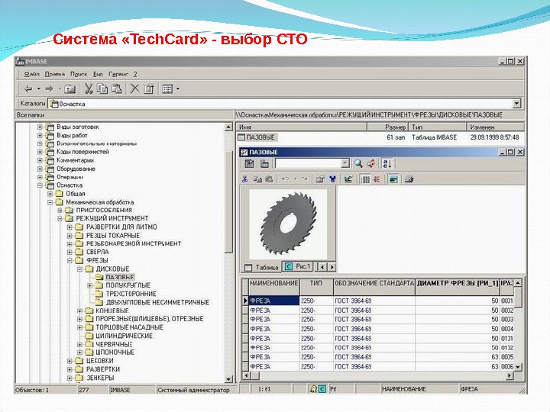The width and height of the screenshot is (550, 412).
Task: Click second icon in ПАЗОВЫЕ top toolbar
Action: [264, 163]
